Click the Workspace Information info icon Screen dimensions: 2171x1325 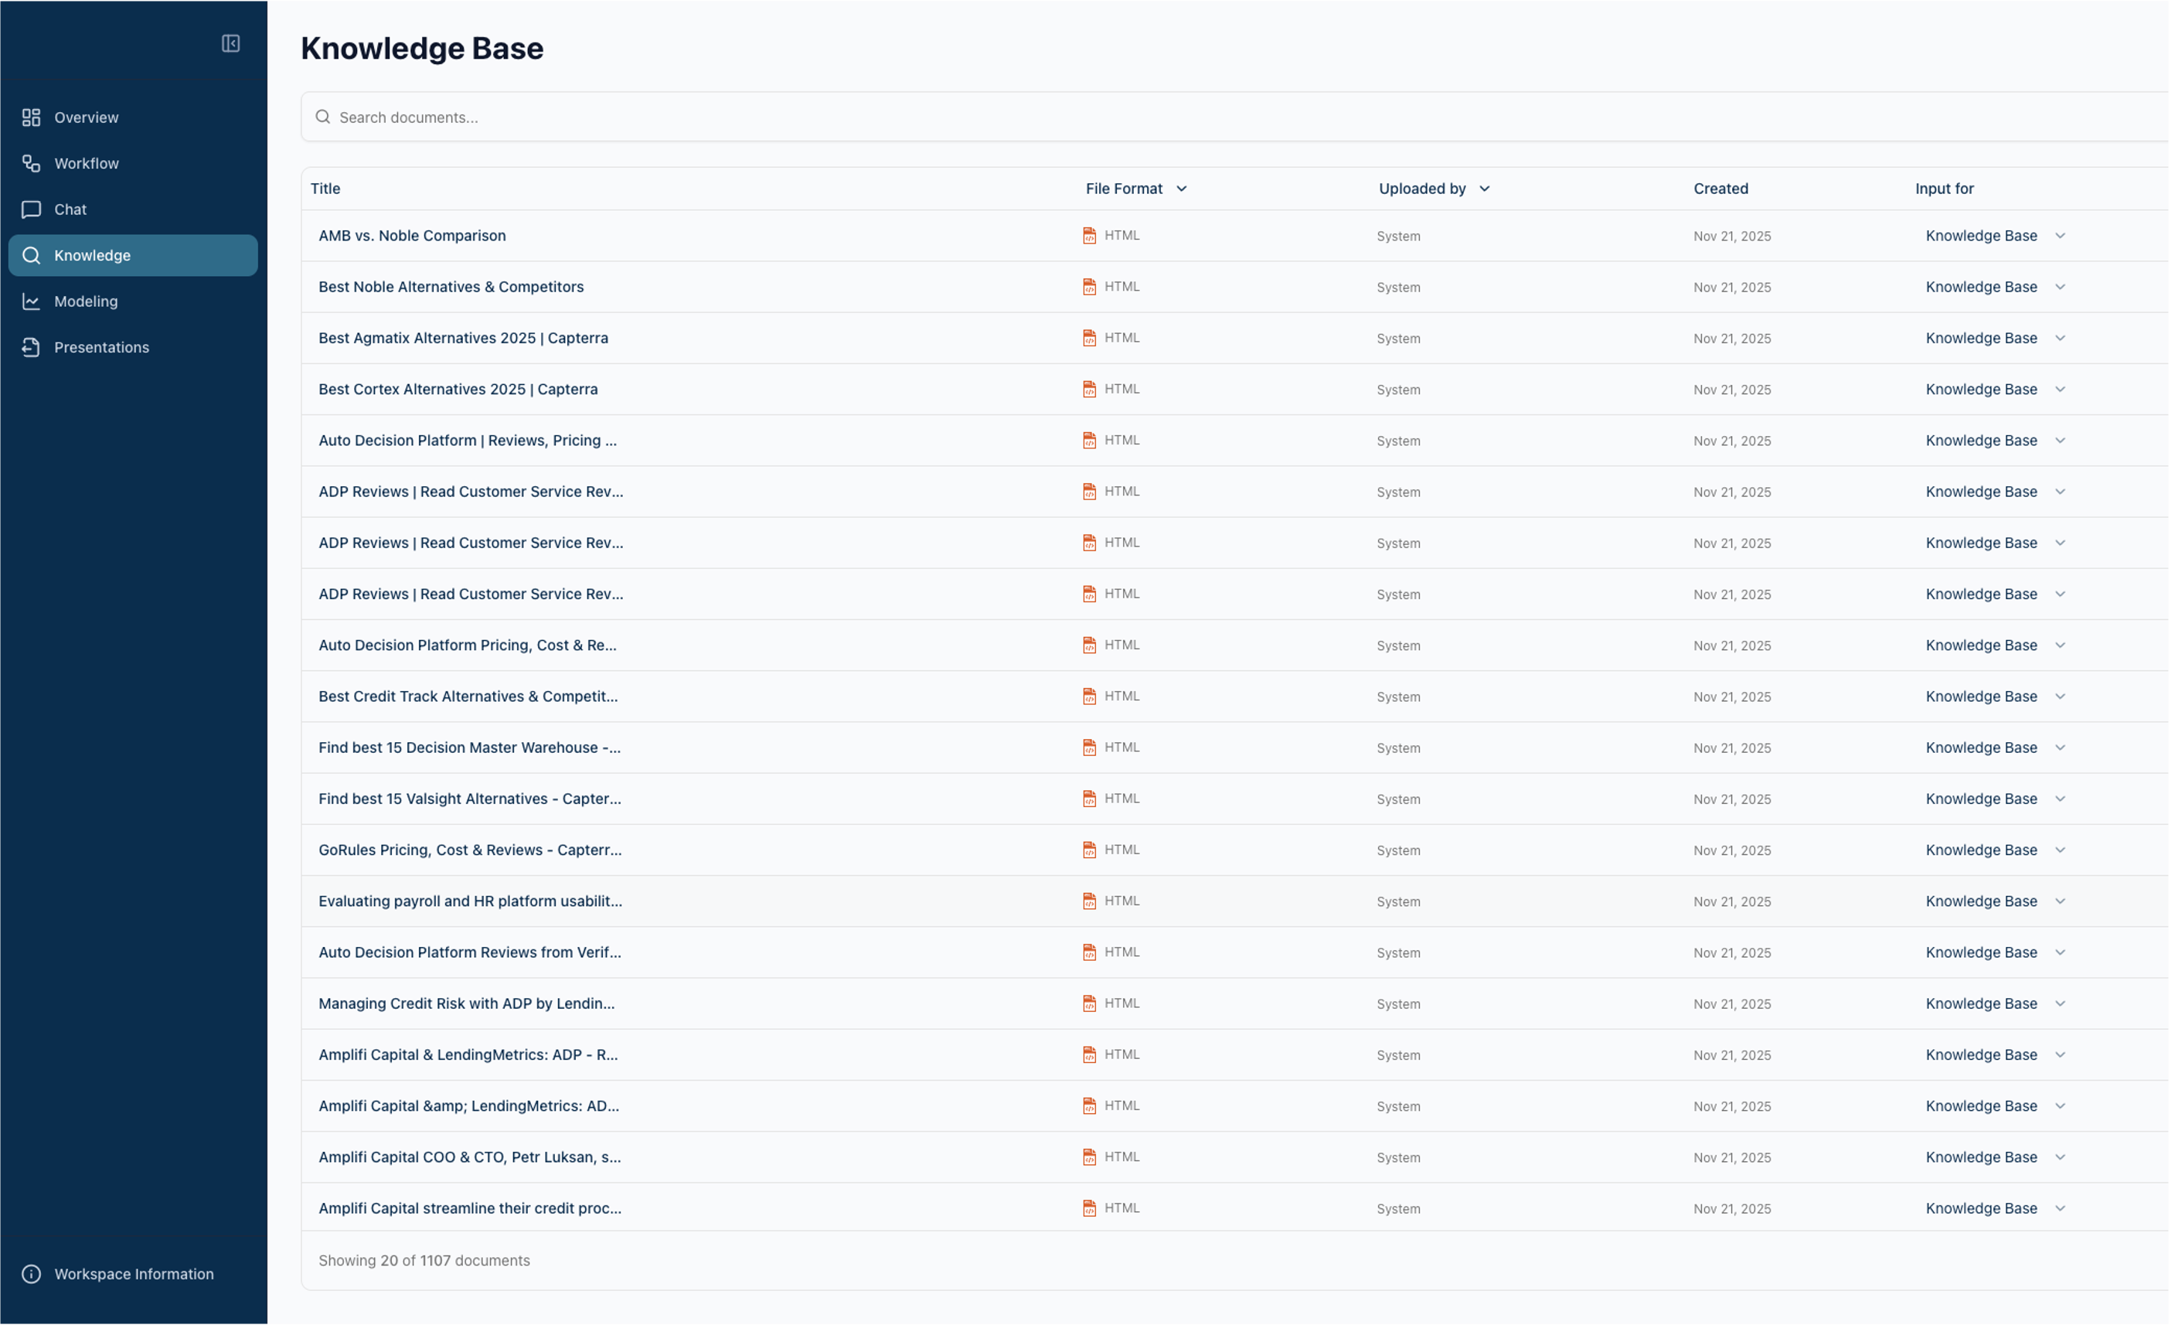tap(32, 1274)
